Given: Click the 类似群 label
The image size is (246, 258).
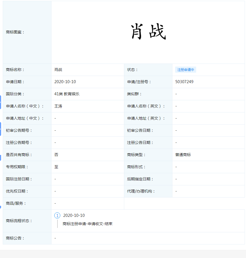Looking at the screenshot, I should click(x=134, y=94).
